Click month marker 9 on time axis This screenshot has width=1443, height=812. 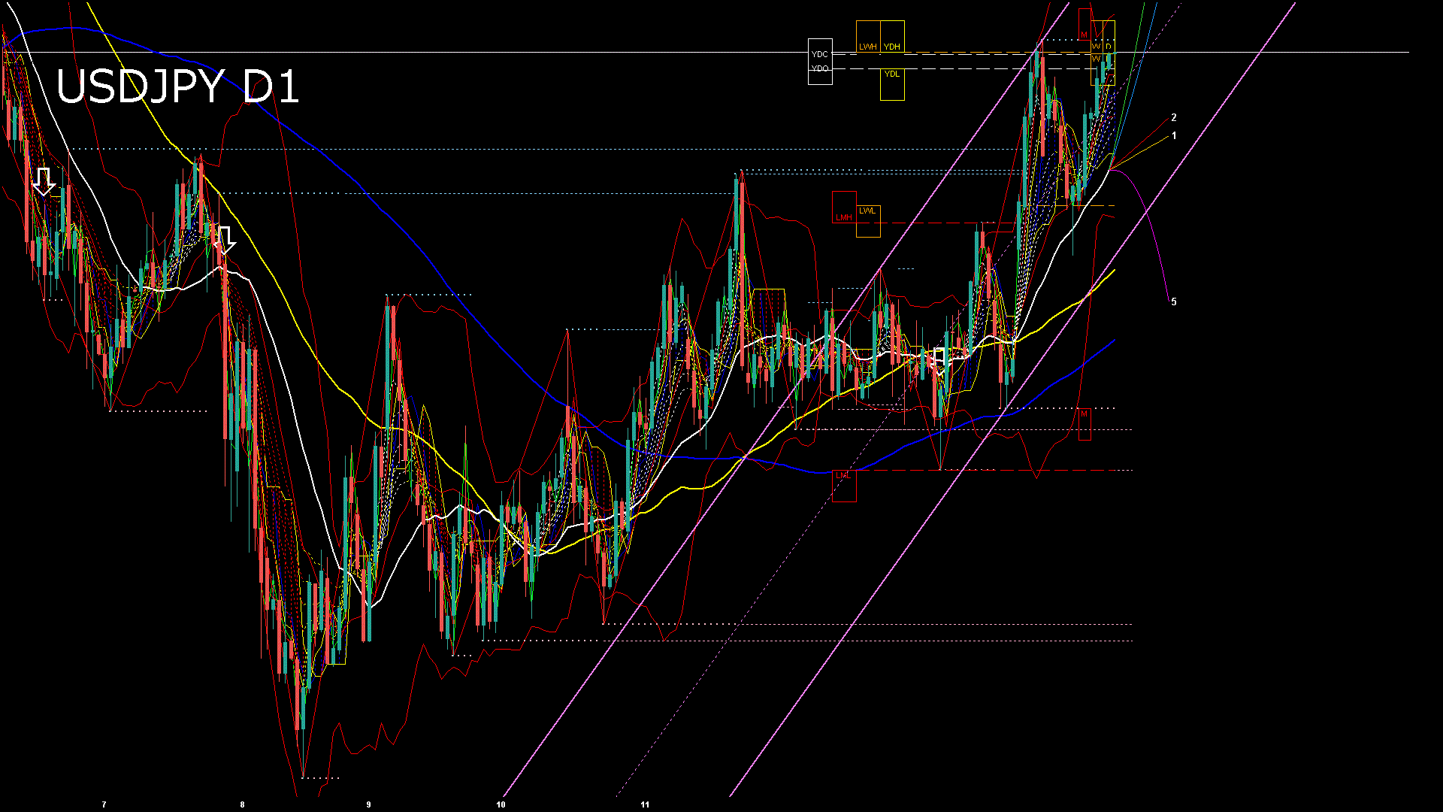368,804
